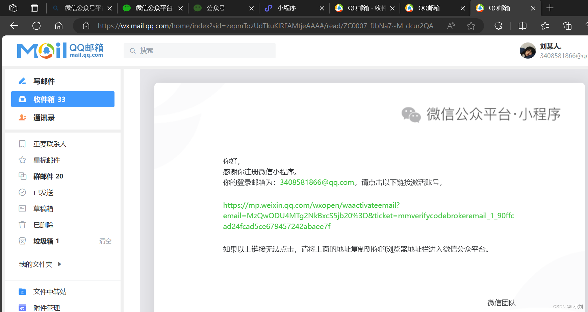The height and width of the screenshot is (312, 588).
Task: Click the spam bin icon
Action: pos(22,241)
